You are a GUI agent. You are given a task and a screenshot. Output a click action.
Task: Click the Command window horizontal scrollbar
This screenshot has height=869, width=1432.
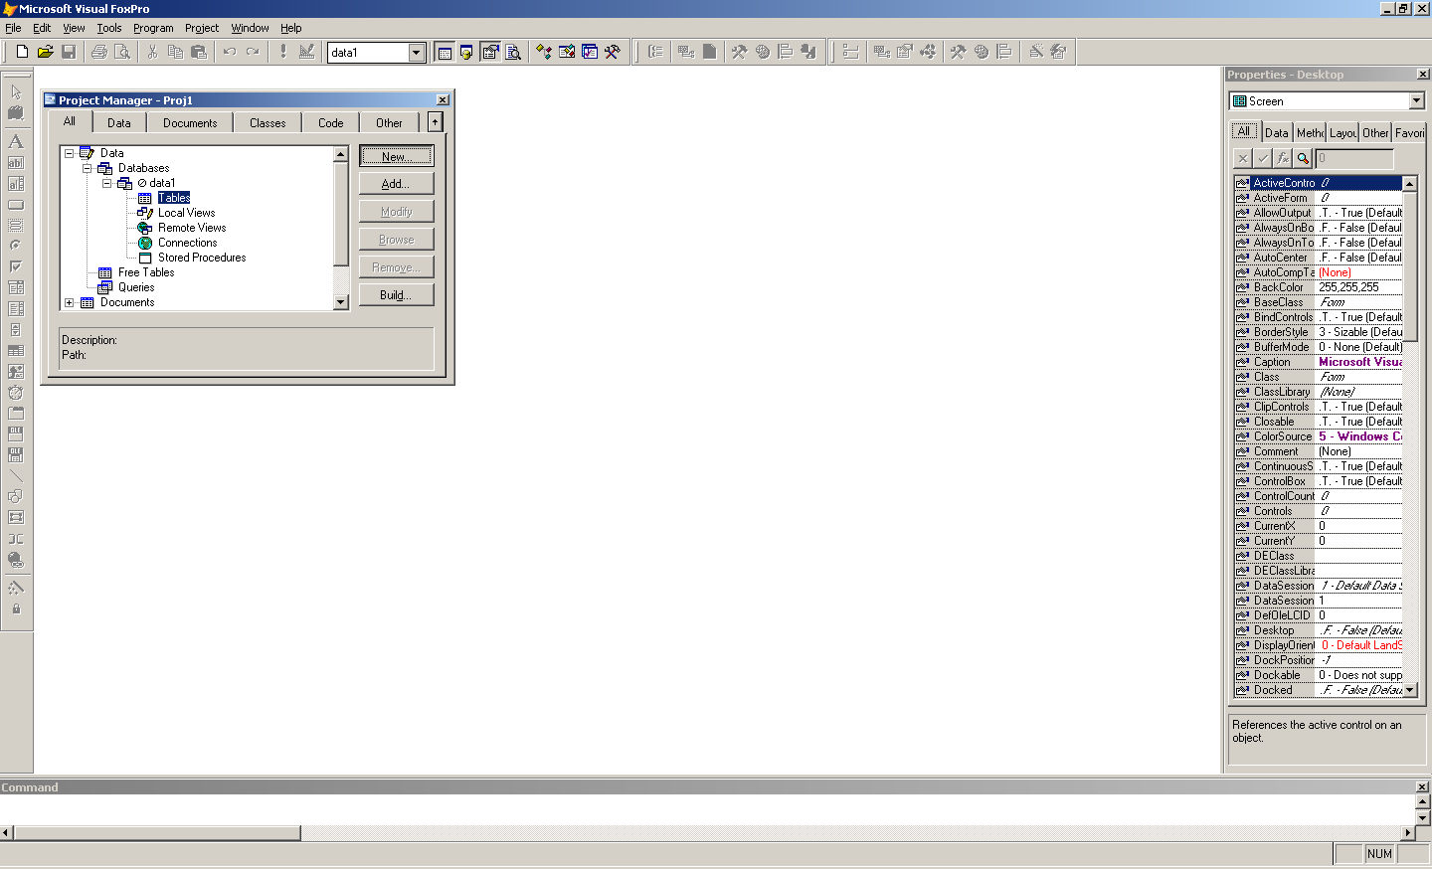click(708, 832)
